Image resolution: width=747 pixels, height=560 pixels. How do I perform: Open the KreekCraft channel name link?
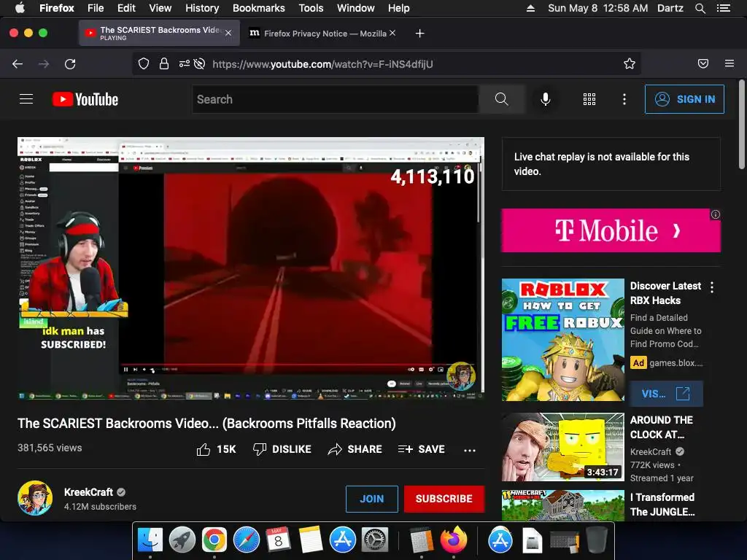88,492
